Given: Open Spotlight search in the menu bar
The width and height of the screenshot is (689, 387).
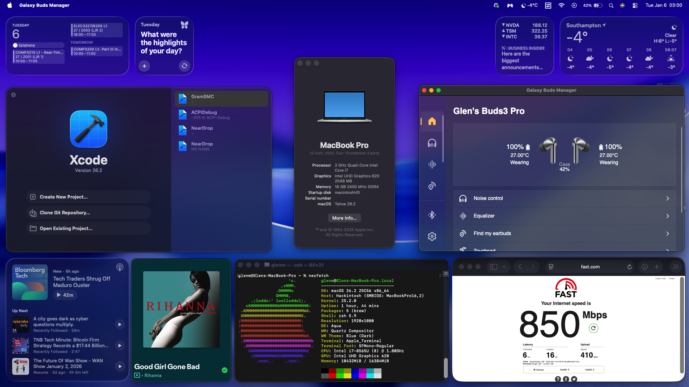Looking at the screenshot, I should [x=611, y=5].
